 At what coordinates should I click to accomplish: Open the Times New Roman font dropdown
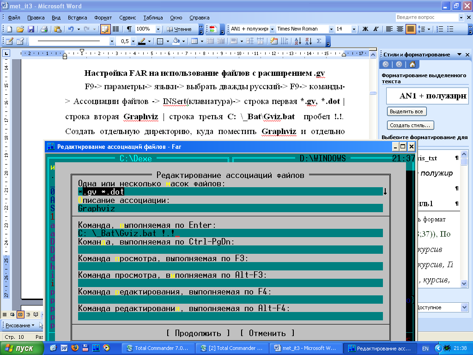click(331, 29)
